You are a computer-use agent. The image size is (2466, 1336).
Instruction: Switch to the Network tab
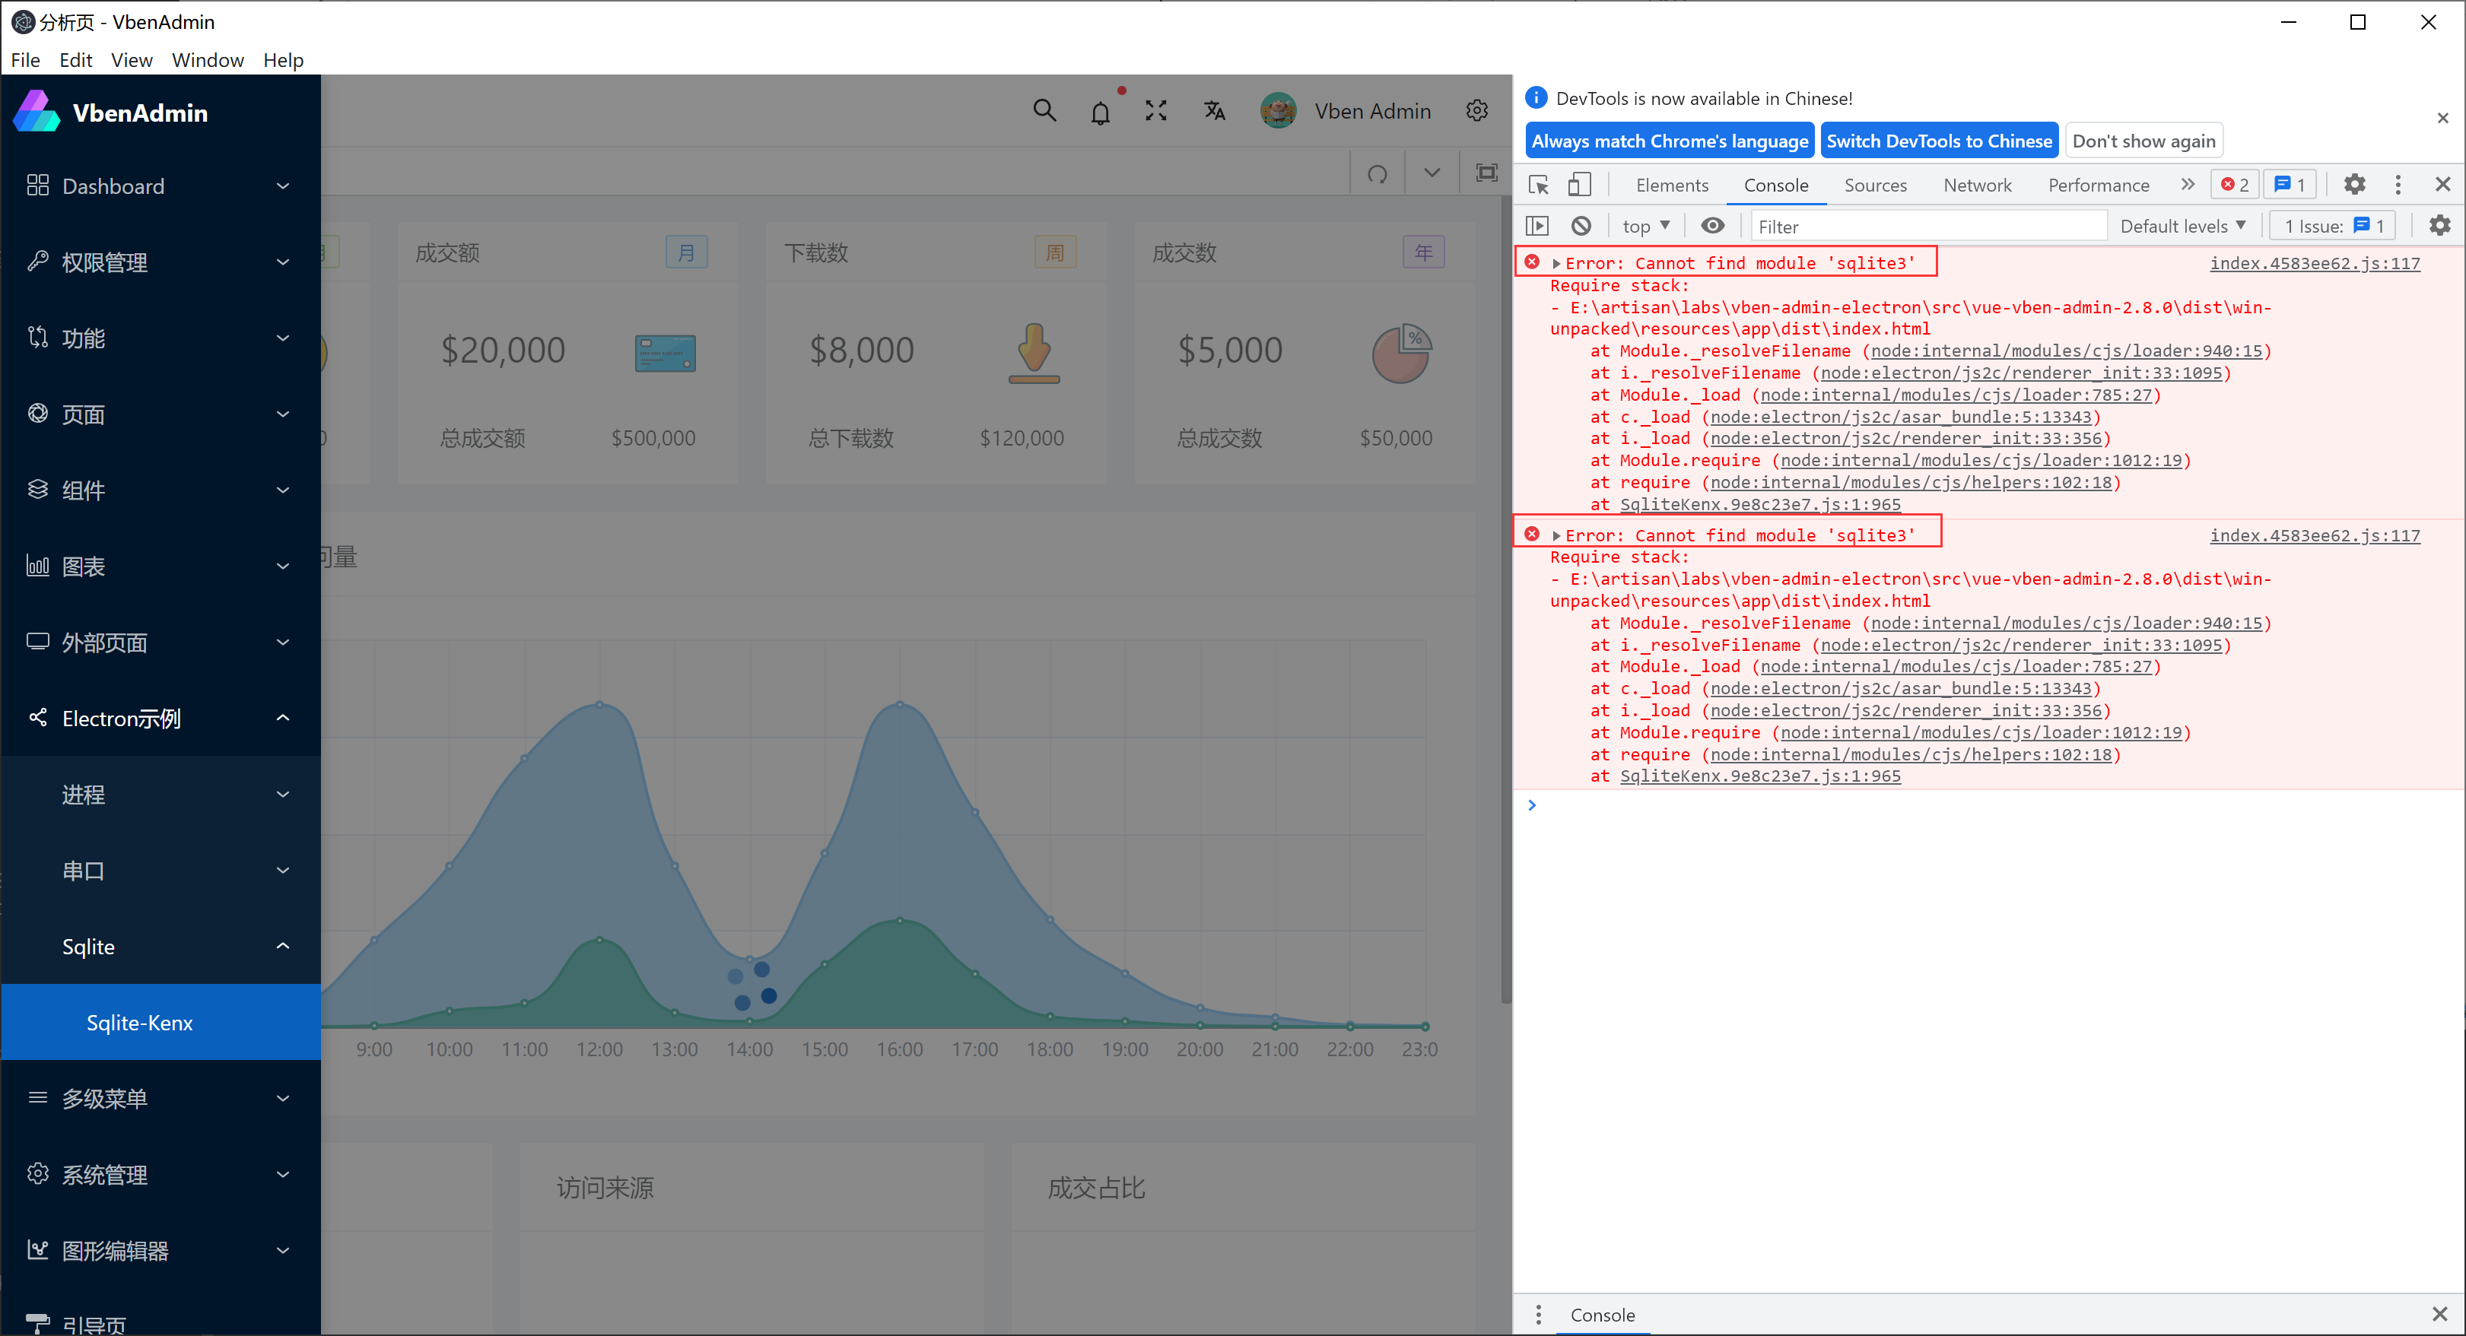point(1977,185)
